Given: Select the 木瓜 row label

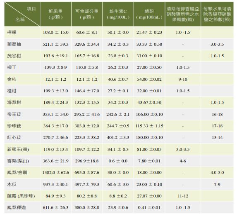Looking at the screenshot, I should tap(12, 184).
